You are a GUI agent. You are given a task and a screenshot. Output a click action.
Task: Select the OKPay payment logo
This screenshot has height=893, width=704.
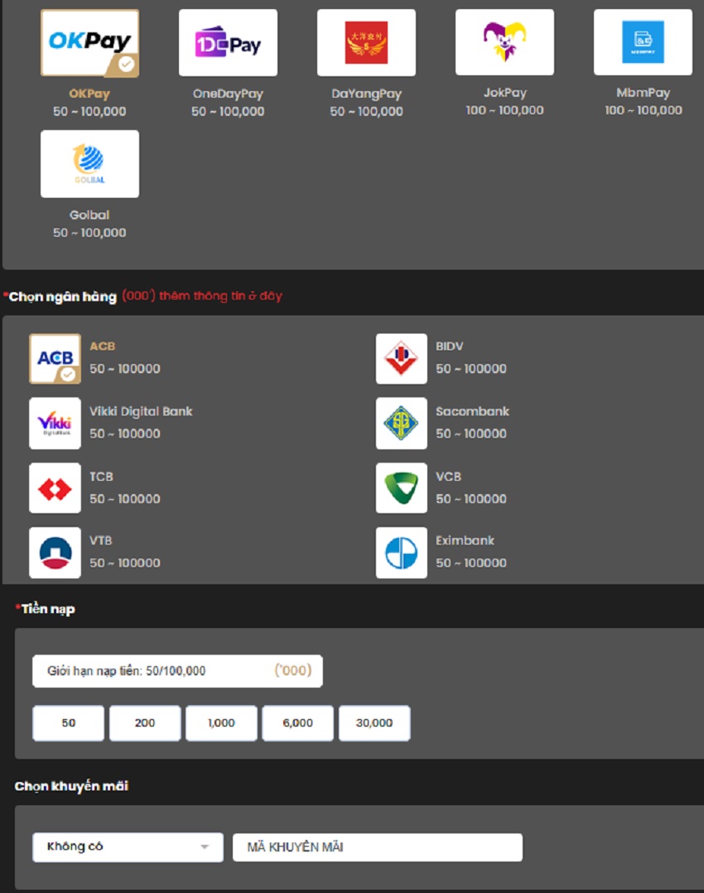pos(89,43)
